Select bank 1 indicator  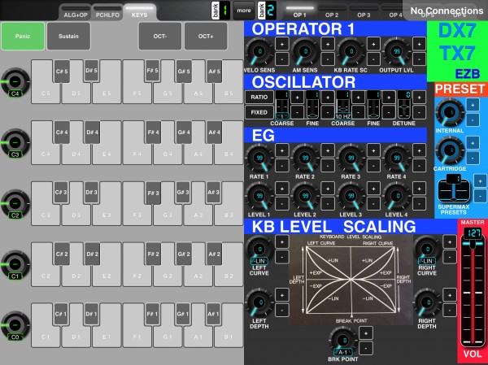point(221,11)
